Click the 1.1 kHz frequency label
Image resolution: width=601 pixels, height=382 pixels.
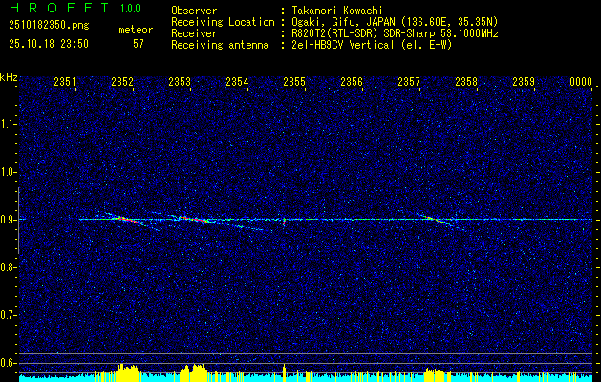pos(8,124)
